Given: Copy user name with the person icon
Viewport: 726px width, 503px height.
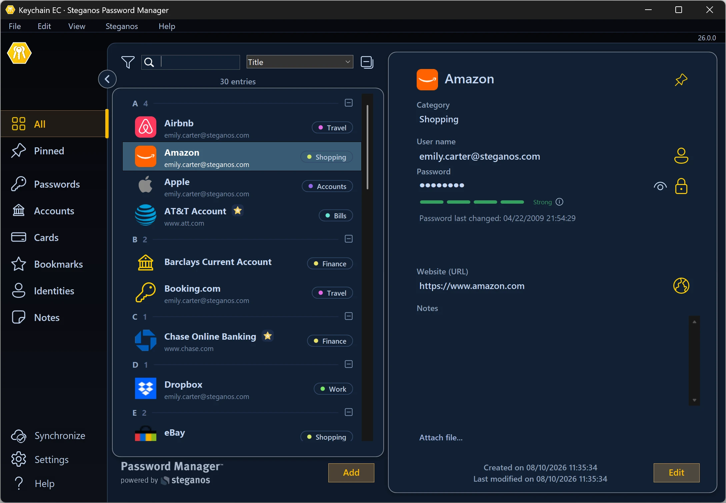Looking at the screenshot, I should pyautogui.click(x=681, y=156).
